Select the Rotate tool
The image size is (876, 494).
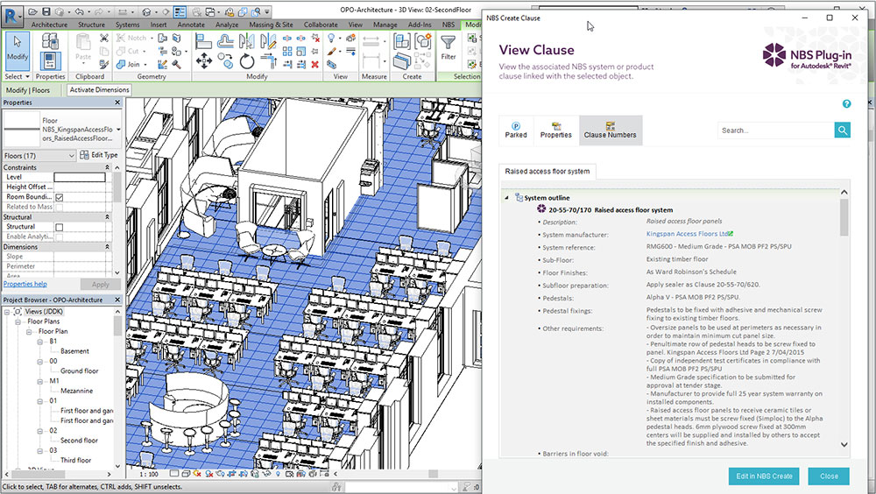click(246, 61)
